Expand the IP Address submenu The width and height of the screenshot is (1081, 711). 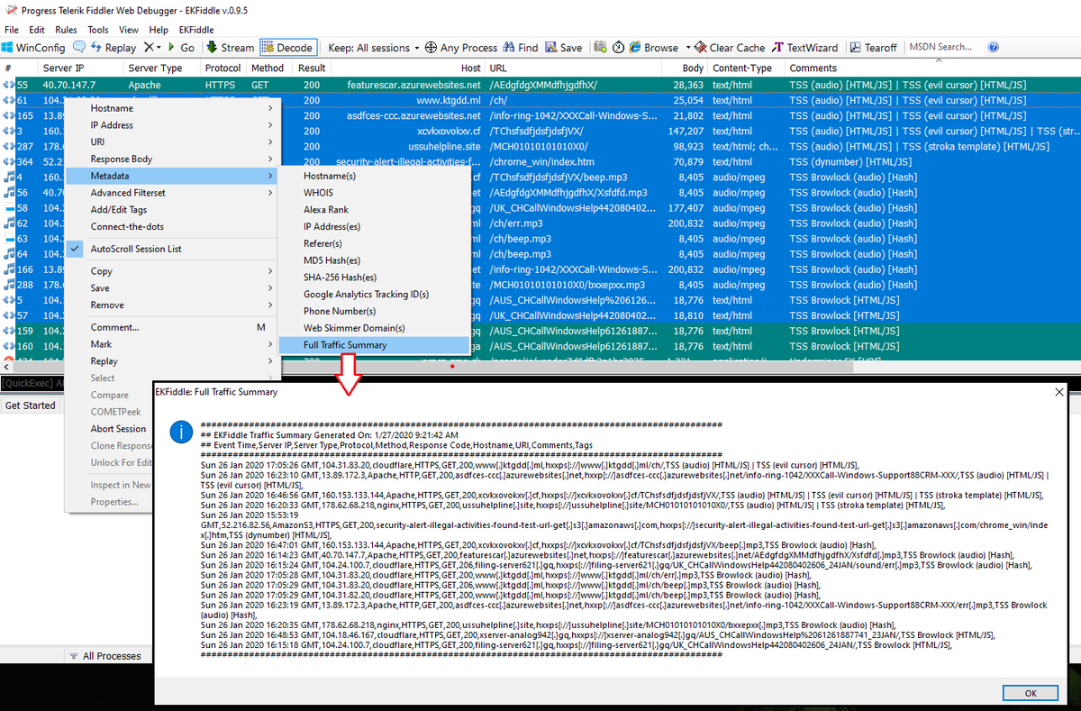[174, 125]
